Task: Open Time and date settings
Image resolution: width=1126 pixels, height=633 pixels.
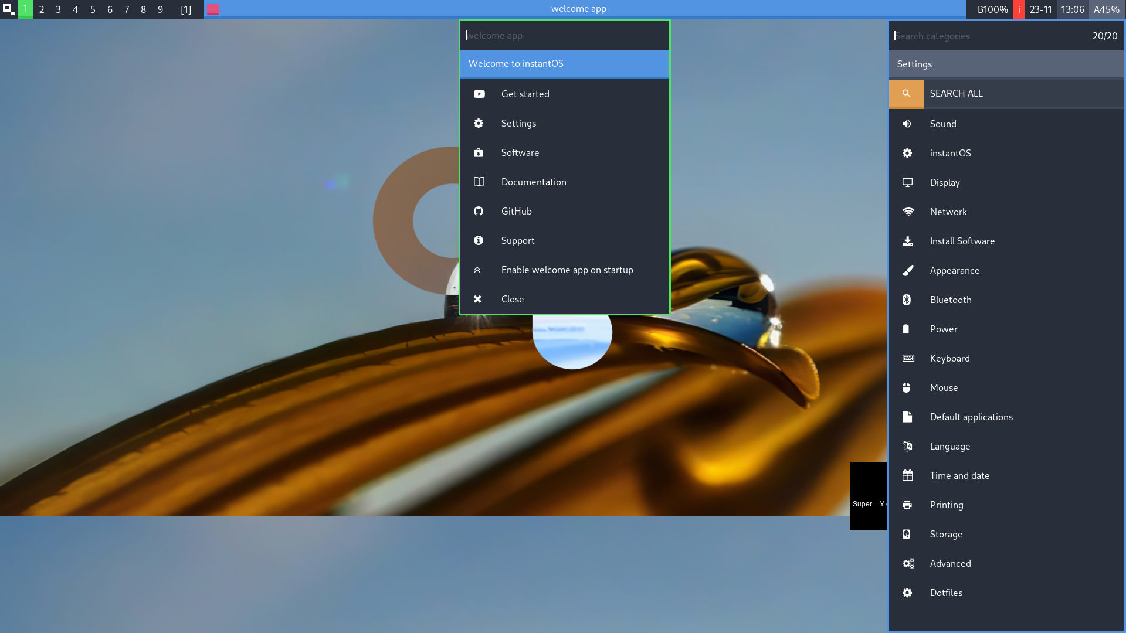Action: click(1006, 475)
